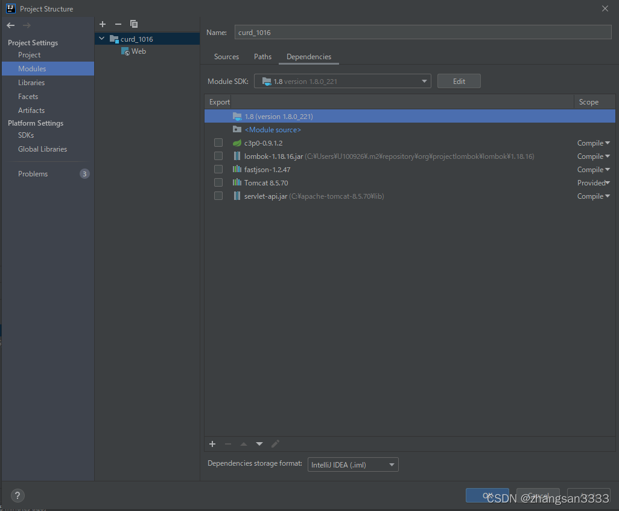Viewport: 619px width, 511px height.
Task: Collapse the curd_1016 module tree node
Action: [x=102, y=38]
